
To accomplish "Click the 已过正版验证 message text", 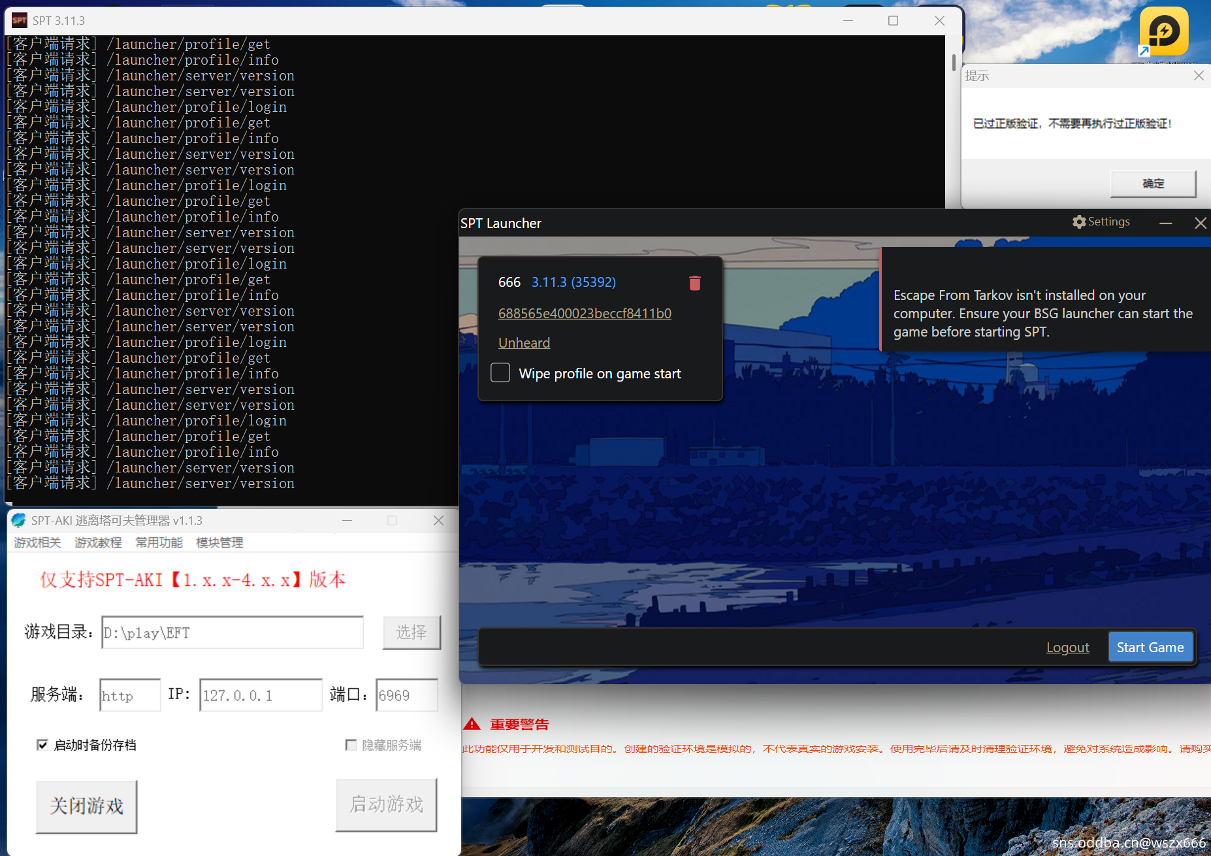I will pos(1073,123).
